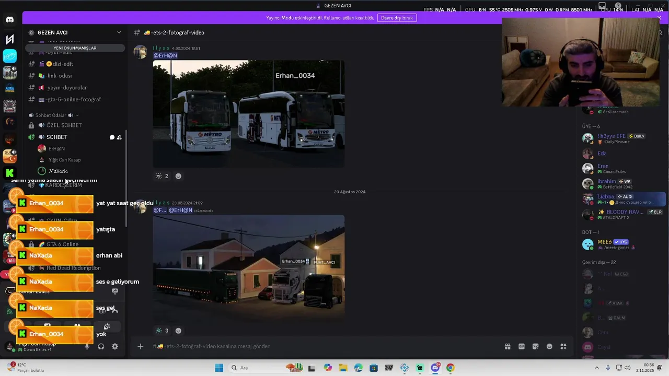
Task: Click NaXacla user in voice channel
Action: coord(58,171)
